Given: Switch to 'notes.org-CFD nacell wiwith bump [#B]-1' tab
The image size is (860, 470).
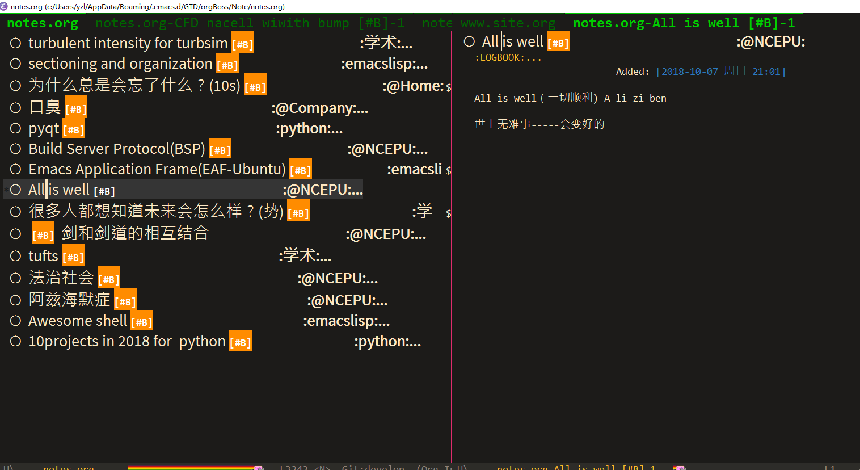Looking at the screenshot, I should point(250,23).
